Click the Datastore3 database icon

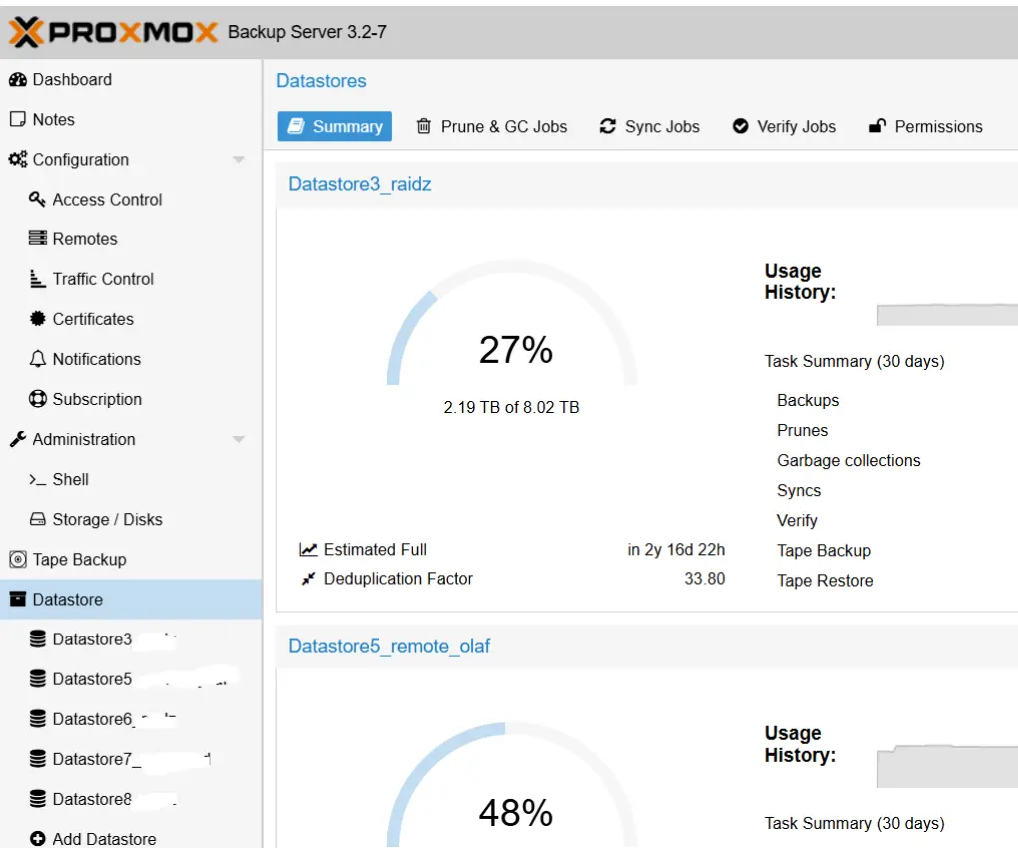(x=38, y=639)
